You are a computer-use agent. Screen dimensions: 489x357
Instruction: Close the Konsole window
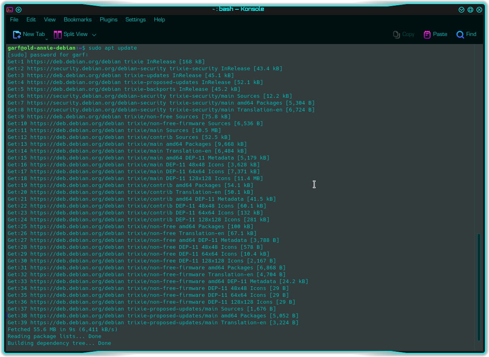pos(479,10)
